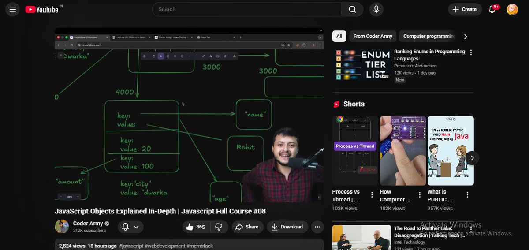Click the 2,524 views text
529x250 pixels.
point(72,246)
